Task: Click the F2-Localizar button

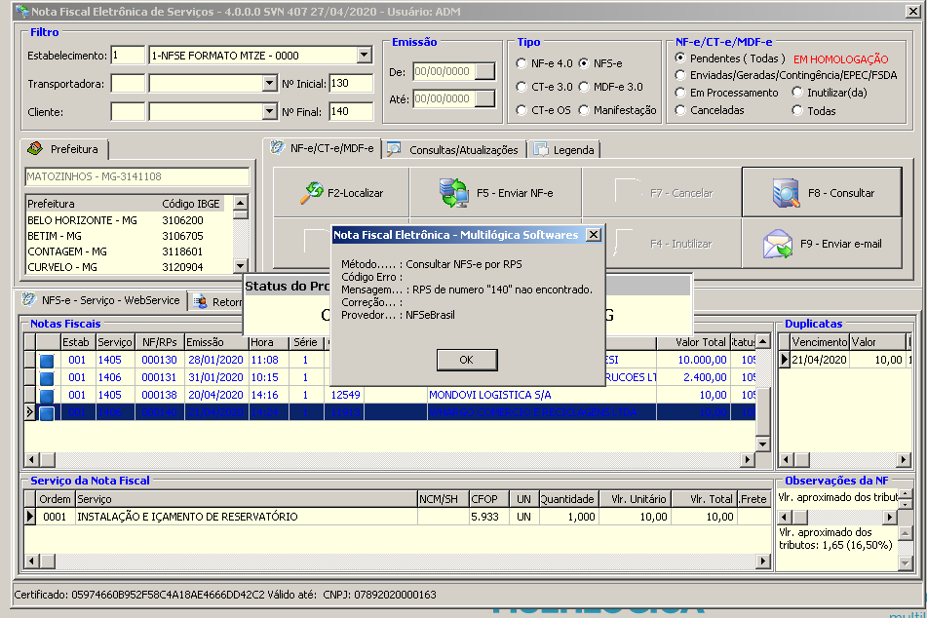Action: coord(341,193)
